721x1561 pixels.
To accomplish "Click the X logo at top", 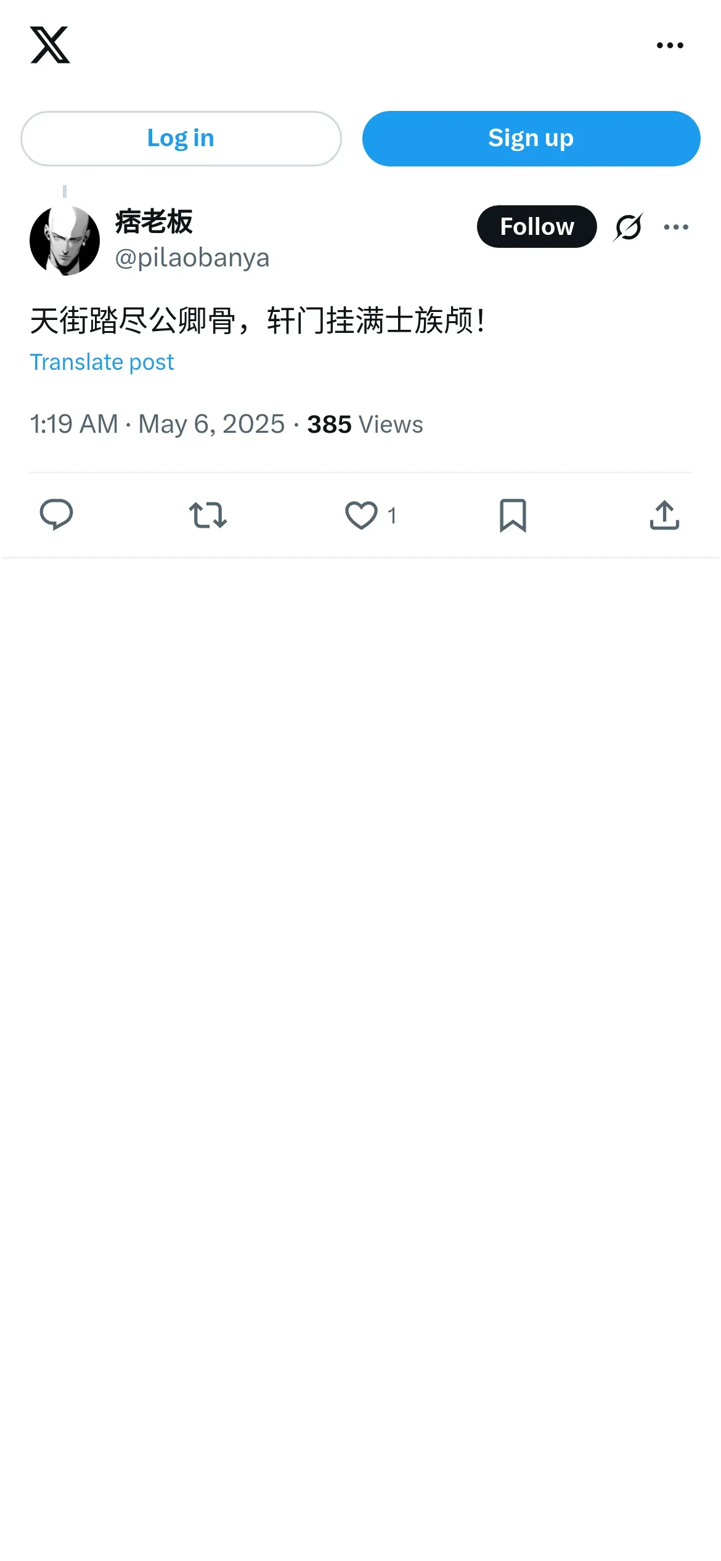I will coord(50,45).
